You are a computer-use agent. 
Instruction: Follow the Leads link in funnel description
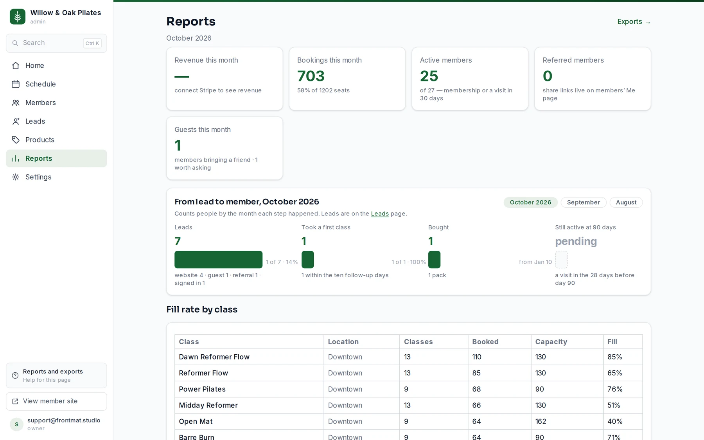pyautogui.click(x=380, y=214)
